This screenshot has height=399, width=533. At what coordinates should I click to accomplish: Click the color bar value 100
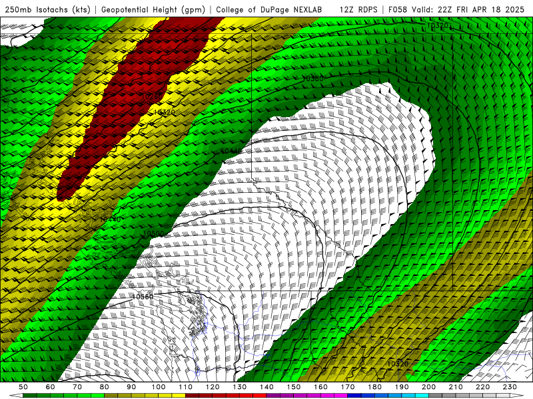[x=159, y=387]
